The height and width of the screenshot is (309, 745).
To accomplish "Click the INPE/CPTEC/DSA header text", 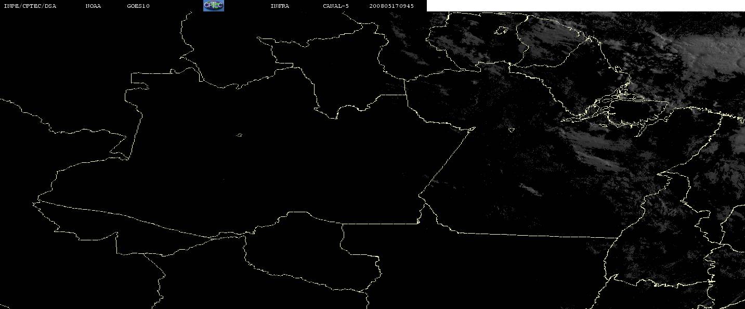I will pyautogui.click(x=30, y=6).
